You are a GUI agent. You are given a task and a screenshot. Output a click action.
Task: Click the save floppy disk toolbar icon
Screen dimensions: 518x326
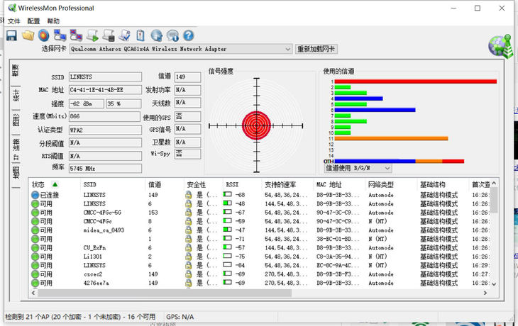point(11,35)
